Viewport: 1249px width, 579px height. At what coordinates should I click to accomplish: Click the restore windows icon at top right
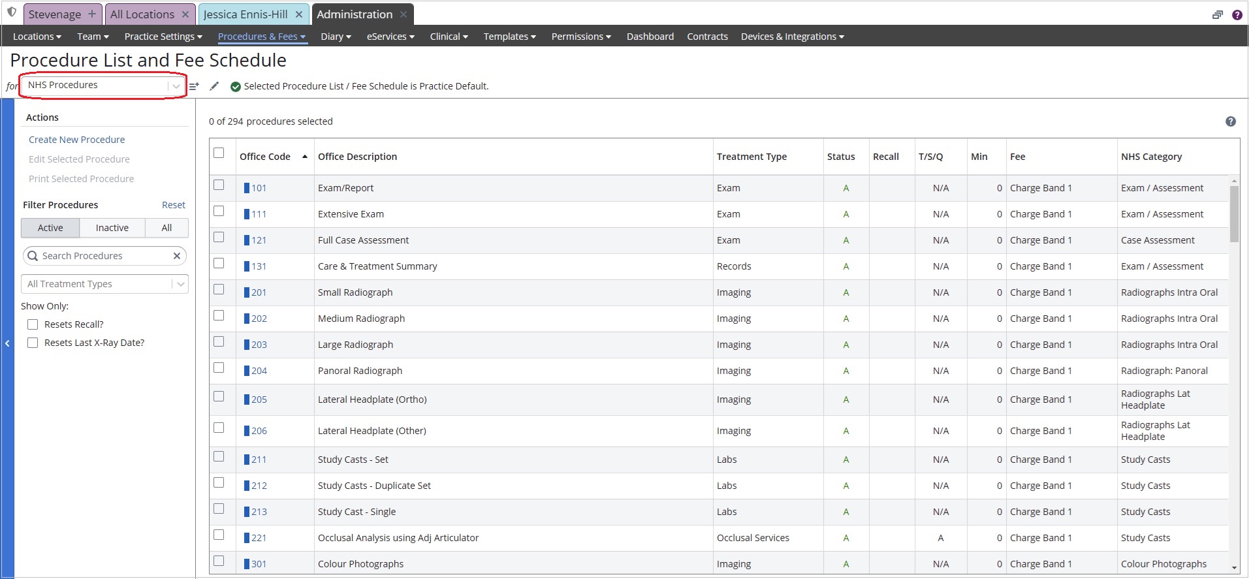coord(1217,15)
